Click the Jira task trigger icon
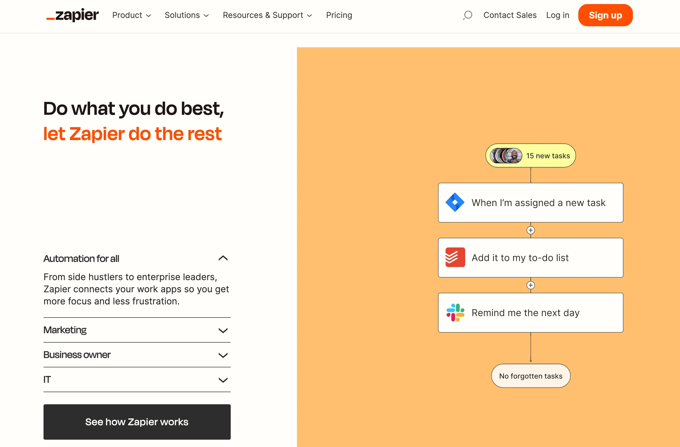The width and height of the screenshot is (680, 447). click(455, 202)
